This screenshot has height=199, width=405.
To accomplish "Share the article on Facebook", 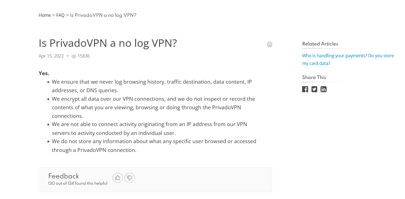I will (x=305, y=89).
